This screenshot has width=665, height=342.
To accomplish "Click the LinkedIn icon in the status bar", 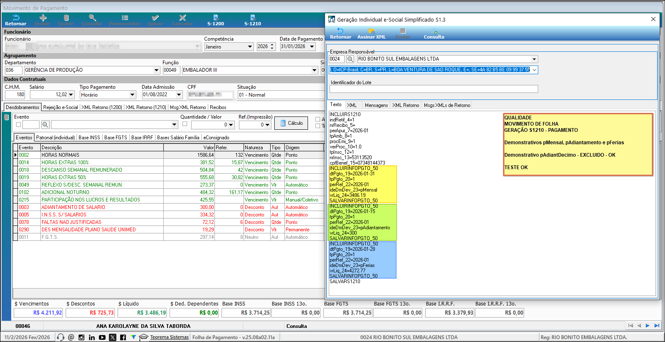I will [92, 337].
